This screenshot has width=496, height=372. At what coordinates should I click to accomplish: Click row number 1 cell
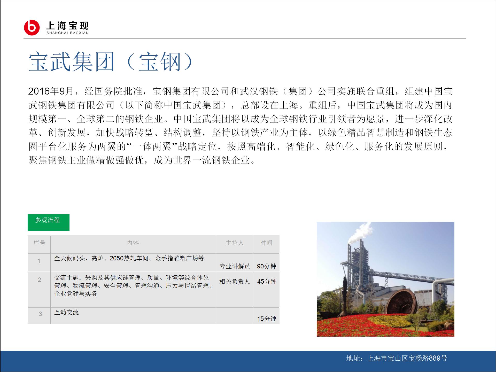(39, 263)
